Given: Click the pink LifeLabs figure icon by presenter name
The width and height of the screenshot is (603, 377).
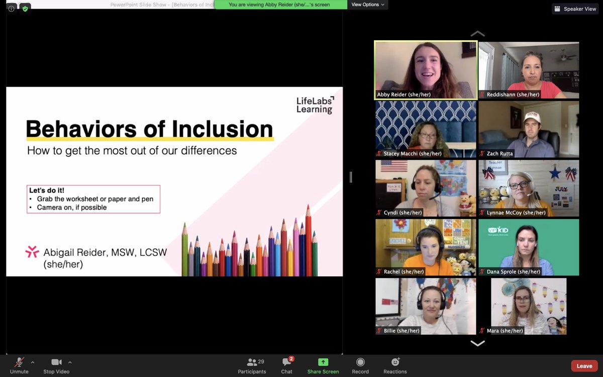Looking at the screenshot, I should pyautogui.click(x=32, y=252).
